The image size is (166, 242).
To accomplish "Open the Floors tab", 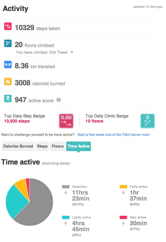I will 58,146.
